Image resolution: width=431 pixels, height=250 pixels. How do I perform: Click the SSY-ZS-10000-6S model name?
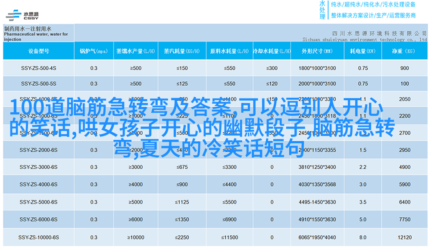[x=38, y=237]
